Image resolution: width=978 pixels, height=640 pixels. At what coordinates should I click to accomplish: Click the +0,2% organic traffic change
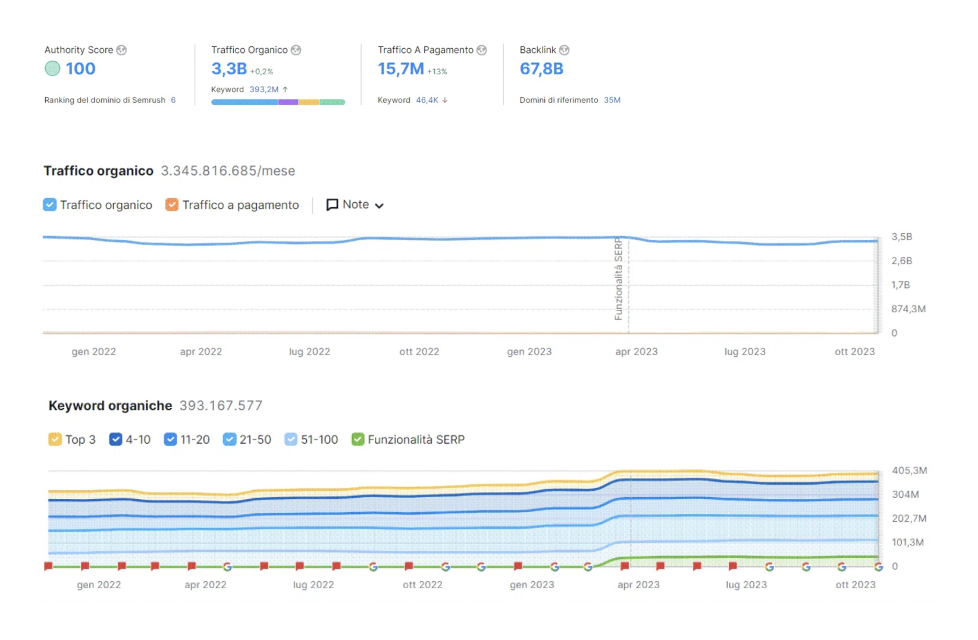coord(262,71)
